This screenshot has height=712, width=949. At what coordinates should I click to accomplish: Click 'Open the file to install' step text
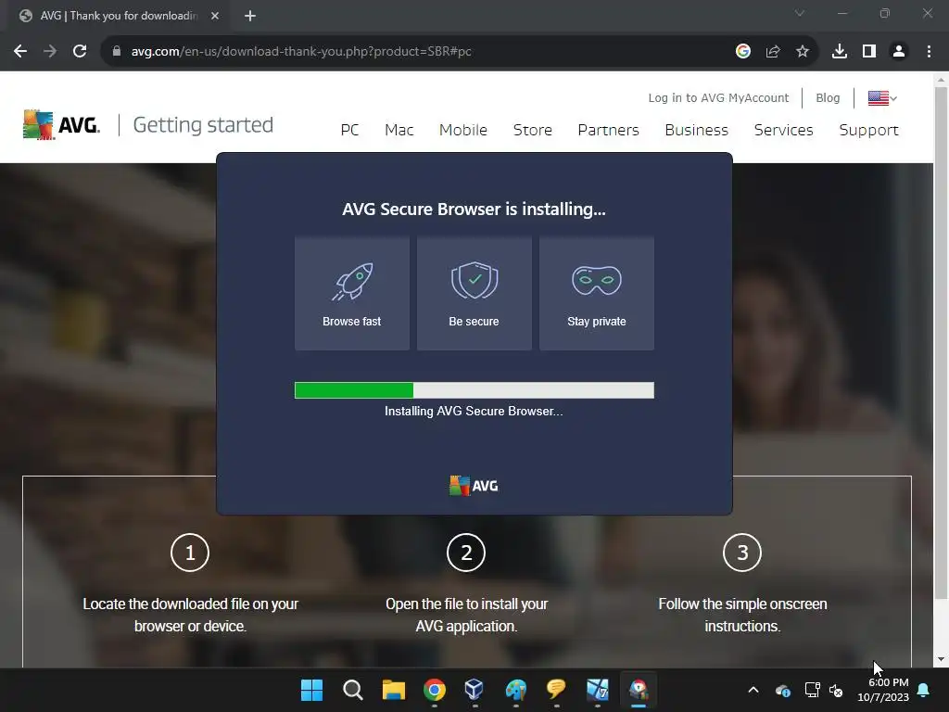(x=466, y=616)
